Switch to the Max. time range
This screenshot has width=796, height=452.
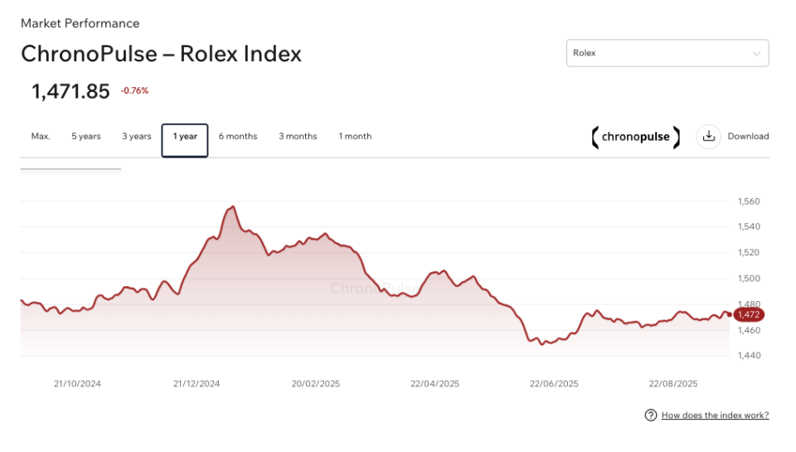tap(41, 136)
